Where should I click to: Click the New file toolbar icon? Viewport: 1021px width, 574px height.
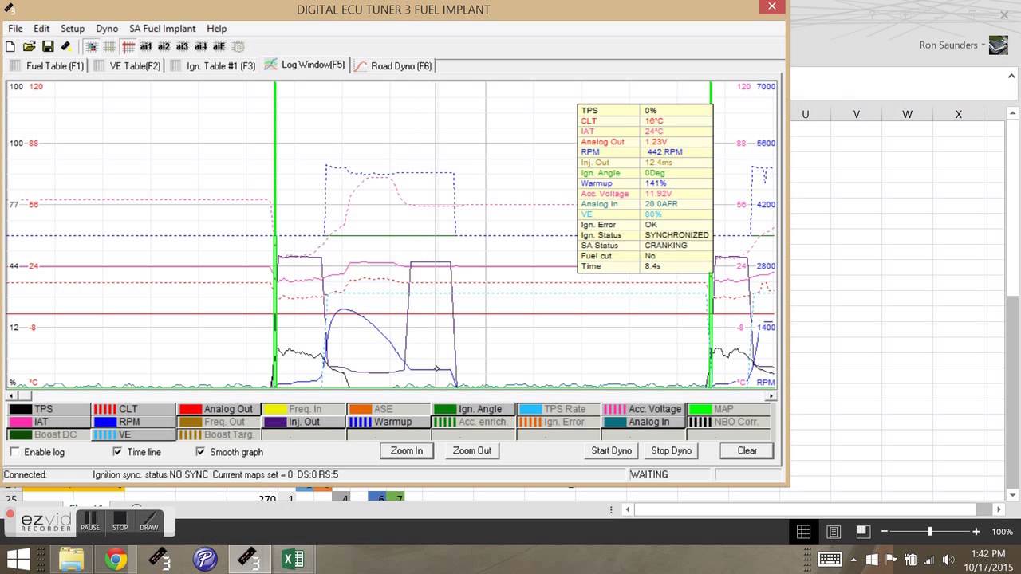coord(10,47)
